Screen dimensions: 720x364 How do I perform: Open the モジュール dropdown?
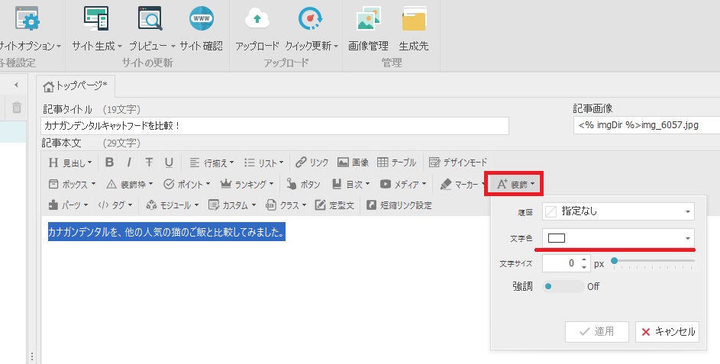coord(173,205)
